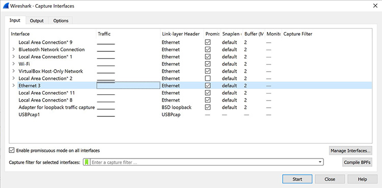
Task: Click the Wireshark shark fin icon
Action: [x=6, y=6]
